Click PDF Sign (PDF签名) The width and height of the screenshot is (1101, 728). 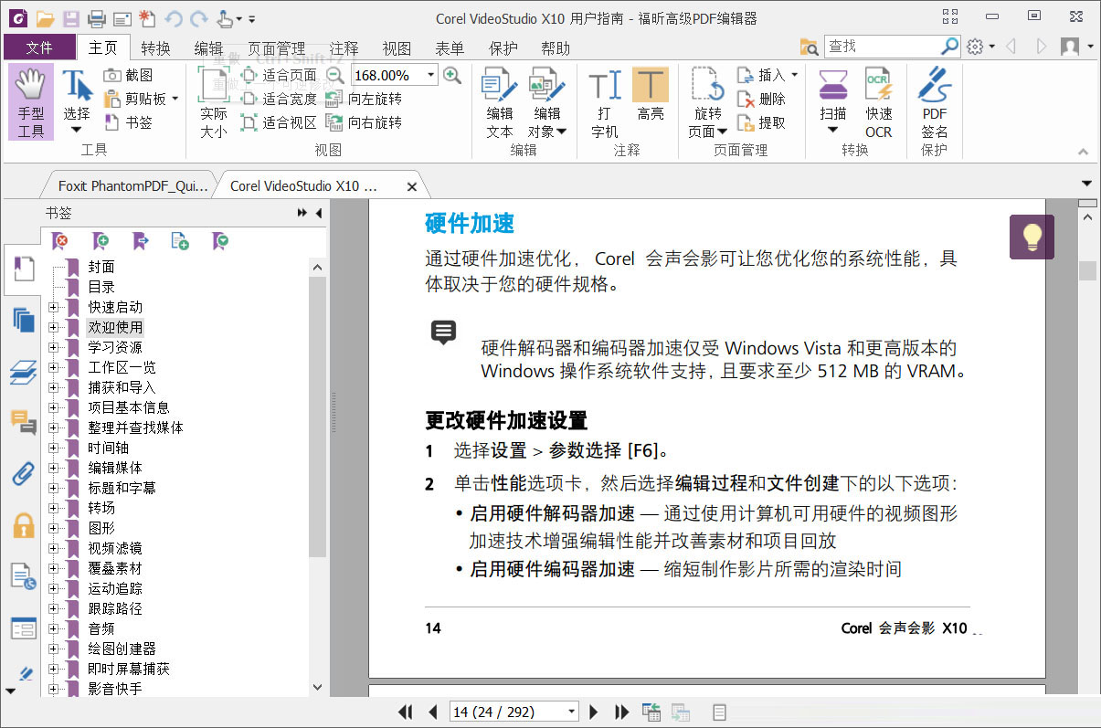(935, 102)
